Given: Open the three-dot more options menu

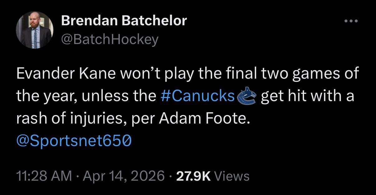Looking at the screenshot, I should 351,21.
